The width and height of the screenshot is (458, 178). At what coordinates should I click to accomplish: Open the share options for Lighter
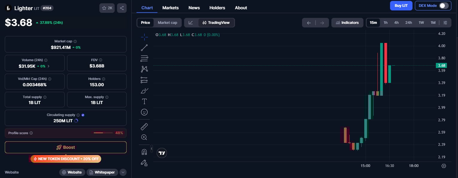pyautogui.click(x=122, y=8)
